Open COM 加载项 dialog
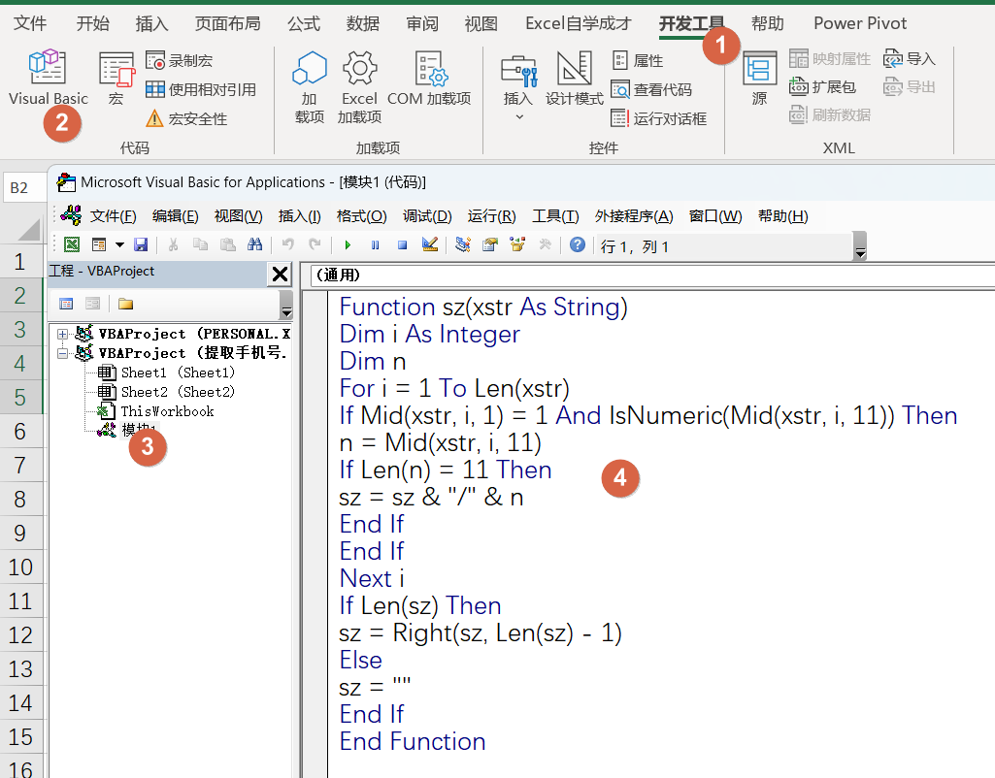Viewport: 995px width, 778px height. [430, 79]
